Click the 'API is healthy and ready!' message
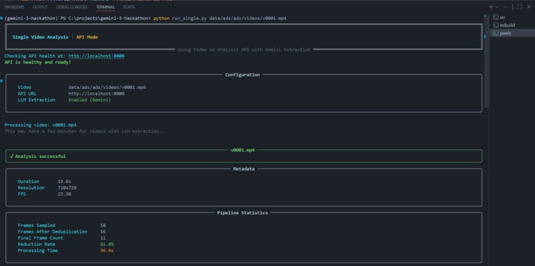The width and height of the screenshot is (535, 266). (x=38, y=62)
